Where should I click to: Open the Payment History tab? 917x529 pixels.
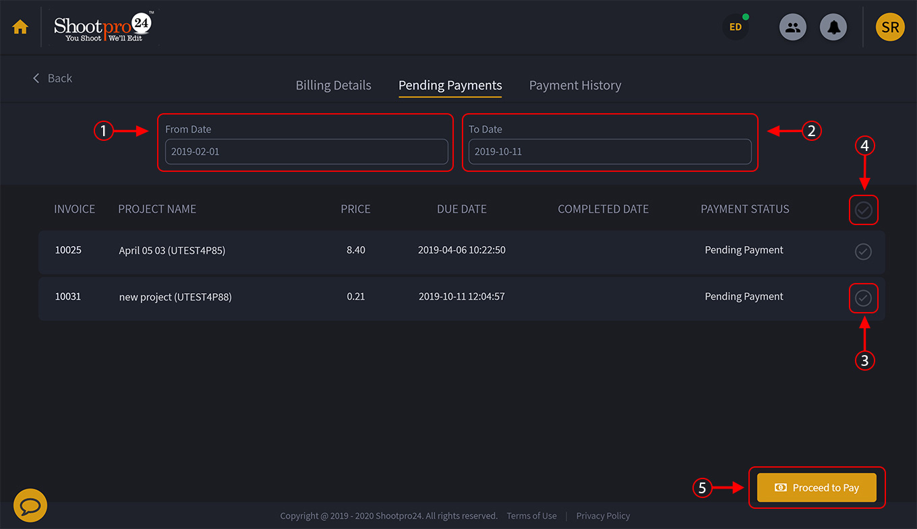575,85
